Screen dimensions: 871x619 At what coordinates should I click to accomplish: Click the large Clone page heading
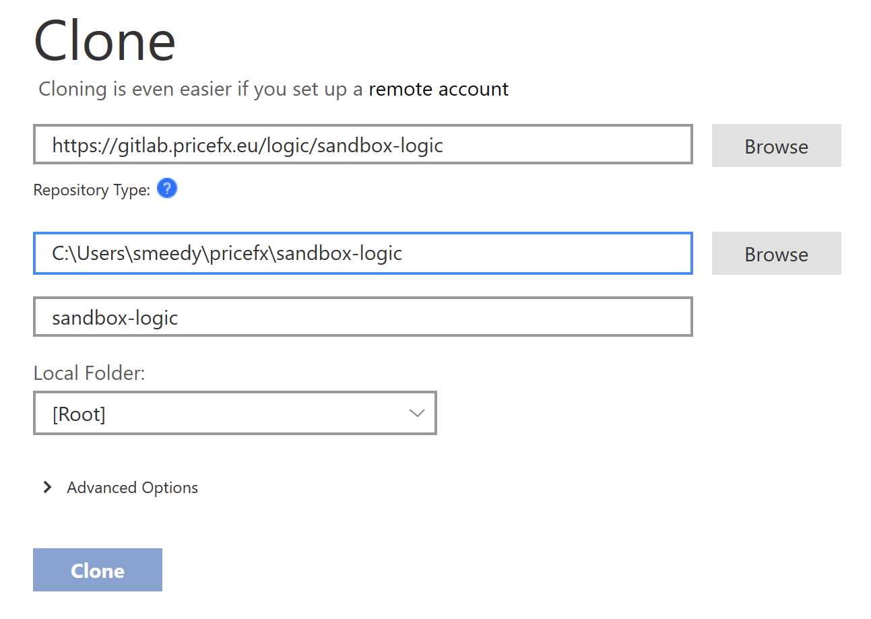(x=104, y=41)
